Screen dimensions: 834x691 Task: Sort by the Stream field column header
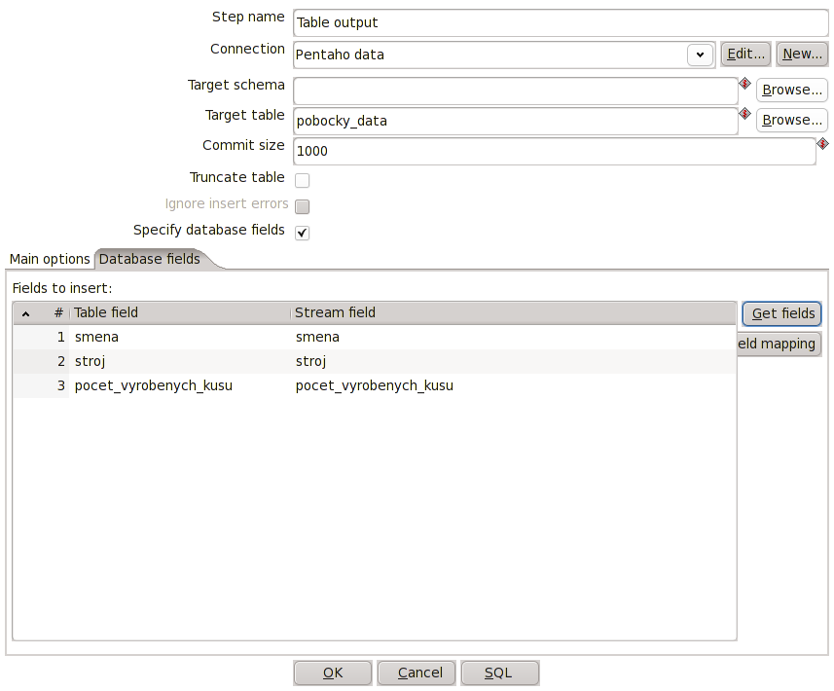pos(336,313)
